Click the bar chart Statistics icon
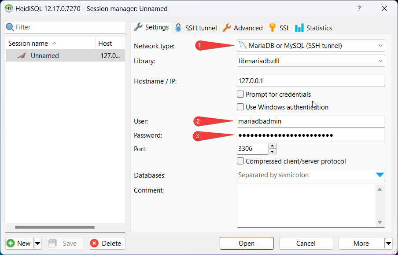 click(299, 28)
